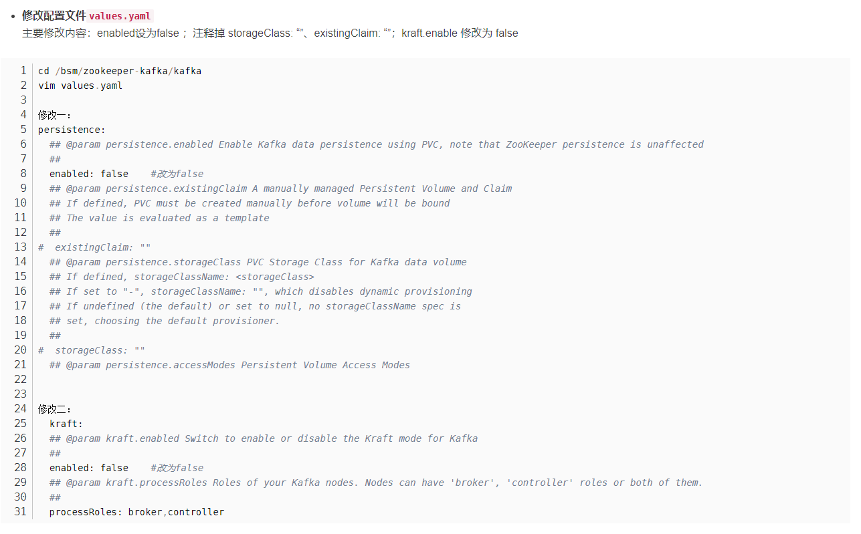861x534 pixels.
Task: Click line number 20 in the gutter
Action: 20,350
